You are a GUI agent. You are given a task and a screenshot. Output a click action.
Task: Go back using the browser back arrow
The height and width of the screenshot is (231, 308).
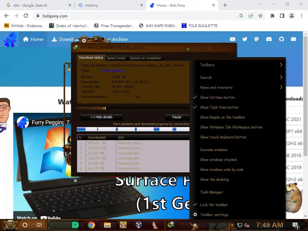click(x=7, y=16)
